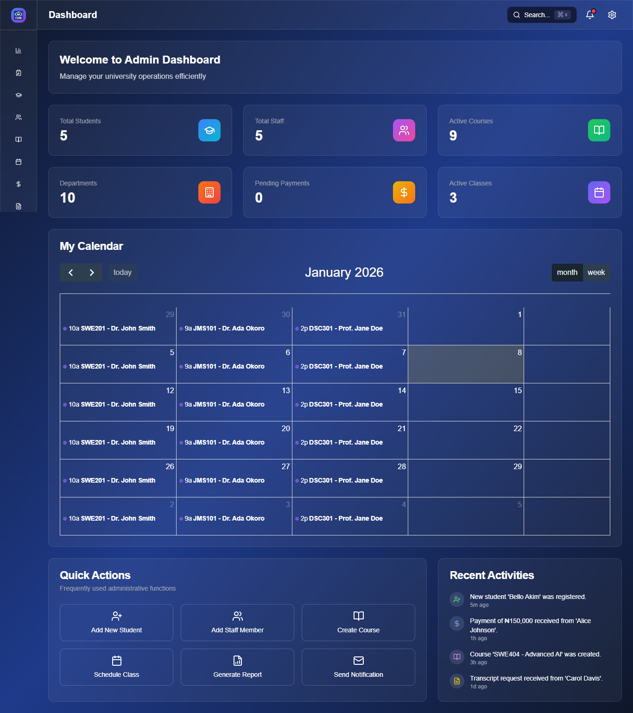Click the Add New Student button

[116, 622]
